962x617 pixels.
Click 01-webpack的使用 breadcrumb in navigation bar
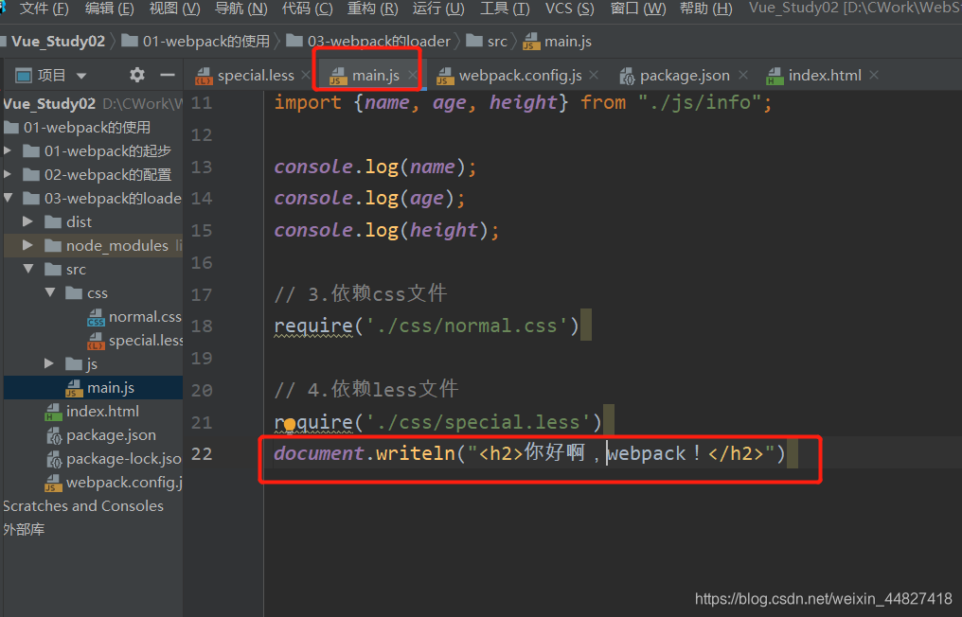[x=196, y=41]
